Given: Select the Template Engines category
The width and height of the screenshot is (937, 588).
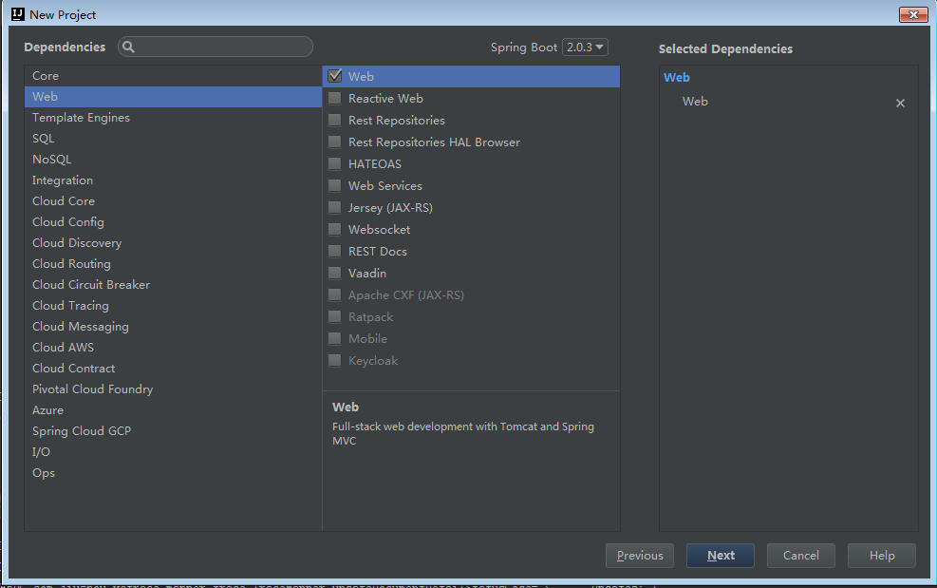Looking at the screenshot, I should point(174,117).
